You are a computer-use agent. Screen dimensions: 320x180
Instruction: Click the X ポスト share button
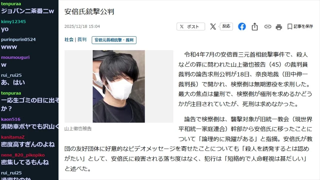pyautogui.click(x=191, y=26)
